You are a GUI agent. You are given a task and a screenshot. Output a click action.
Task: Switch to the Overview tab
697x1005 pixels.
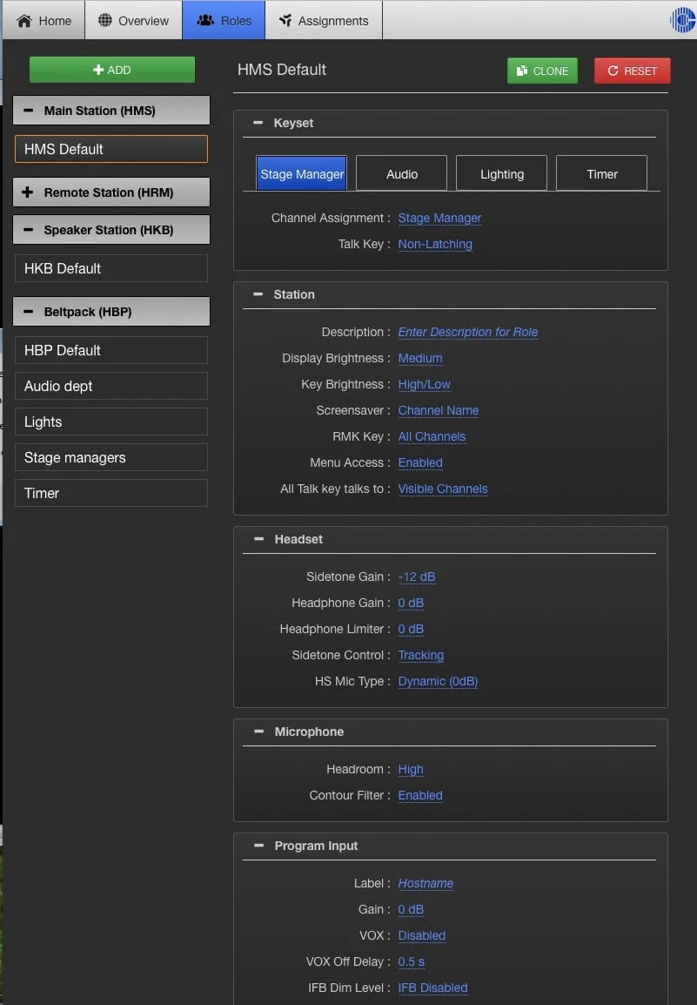click(x=133, y=21)
